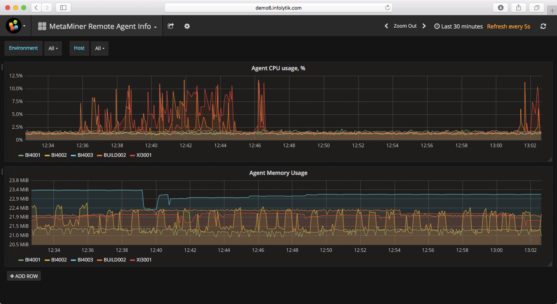Click the Memory panel resize handle

click(x=550, y=264)
